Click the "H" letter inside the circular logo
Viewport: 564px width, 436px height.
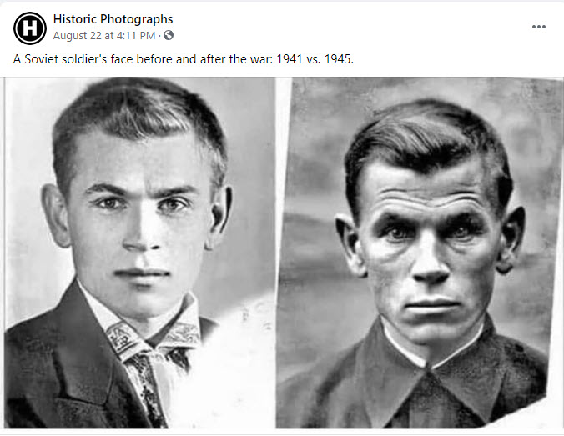tap(30, 28)
